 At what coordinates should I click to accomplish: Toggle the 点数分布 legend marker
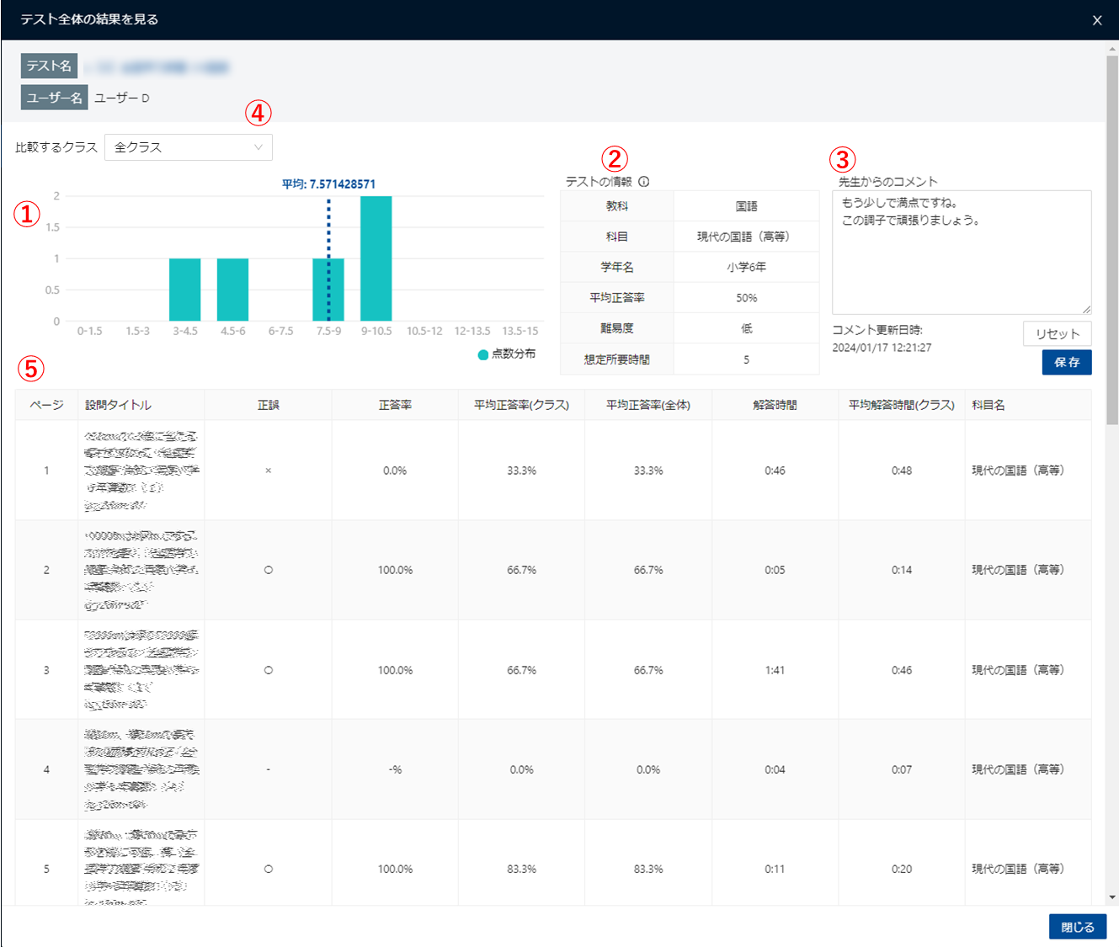[x=483, y=354]
